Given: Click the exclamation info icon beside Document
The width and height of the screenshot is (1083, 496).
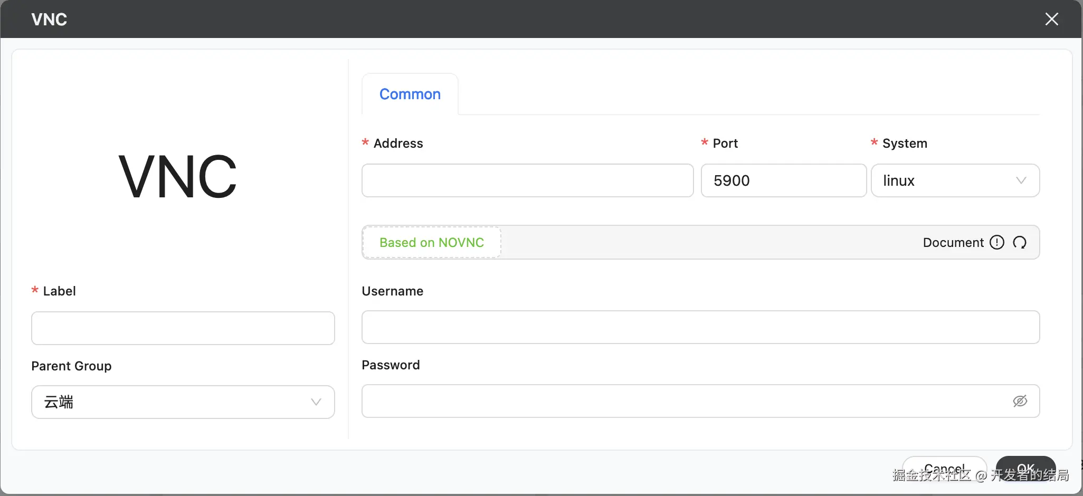Looking at the screenshot, I should point(996,242).
